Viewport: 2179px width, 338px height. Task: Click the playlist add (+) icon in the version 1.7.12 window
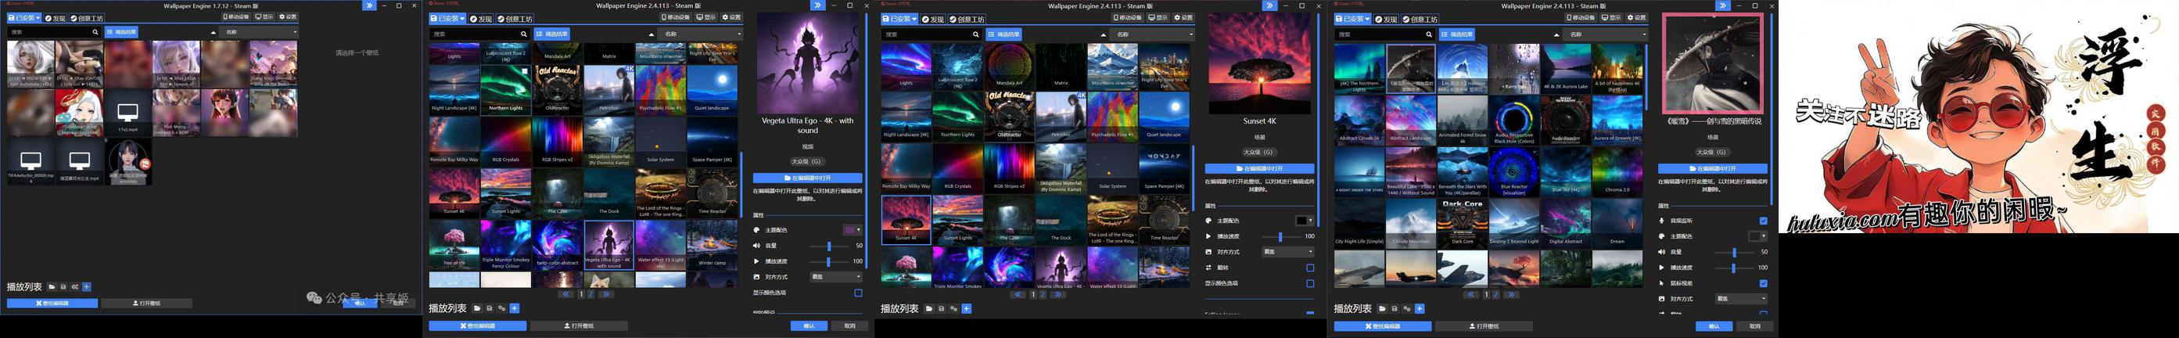point(86,287)
